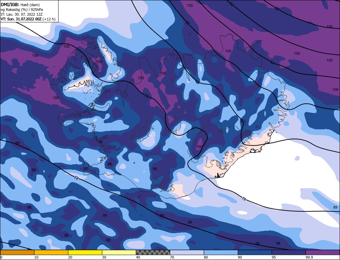Click the '10' tick label on the color scale
The width and height of the screenshot is (340, 260).
(36, 257)
